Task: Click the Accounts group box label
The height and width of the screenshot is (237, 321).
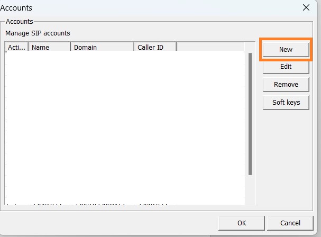Action: (20, 22)
